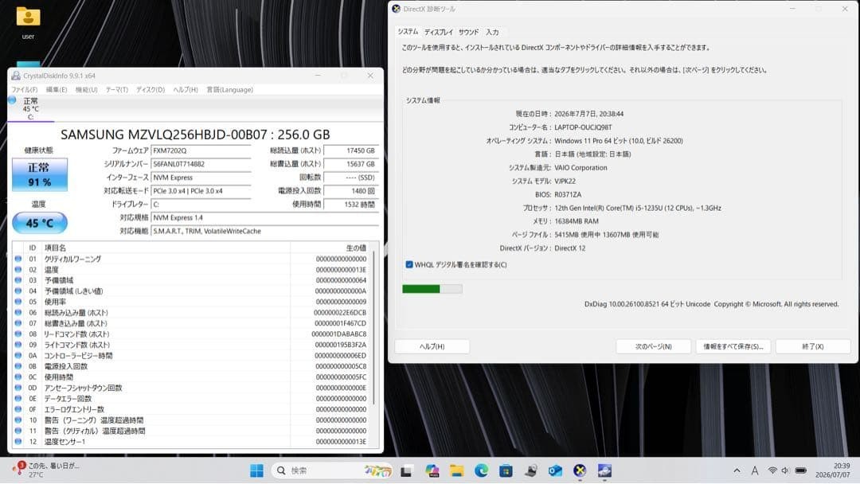
Task: Click the interface field NVM Express
Action: tap(201, 178)
